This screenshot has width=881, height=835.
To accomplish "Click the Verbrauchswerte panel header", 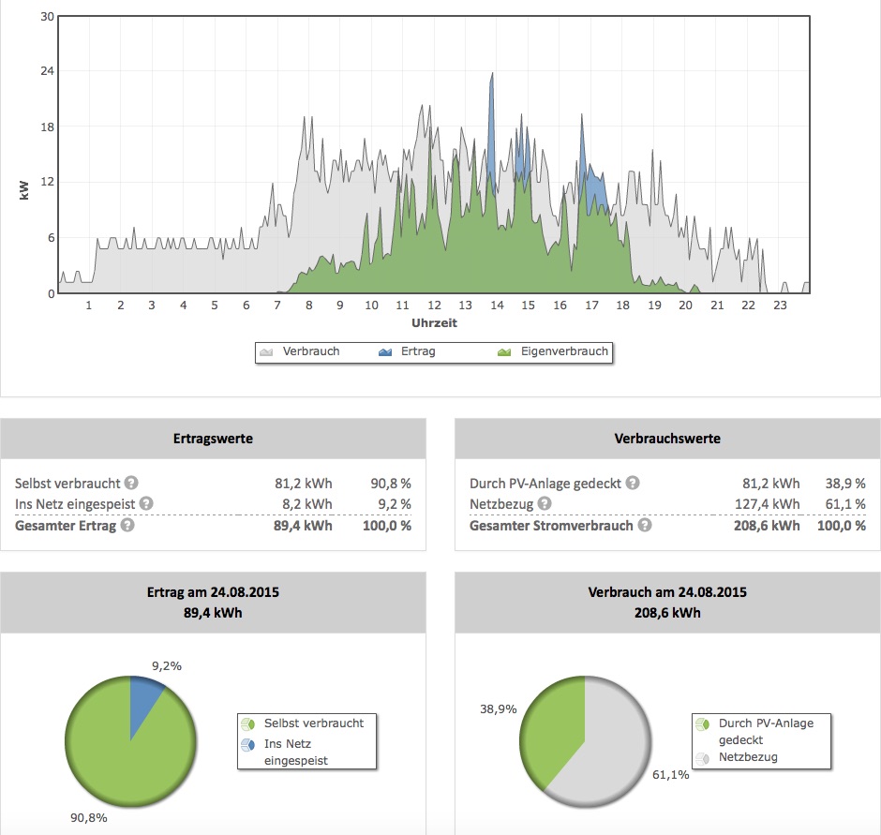I will (666, 439).
